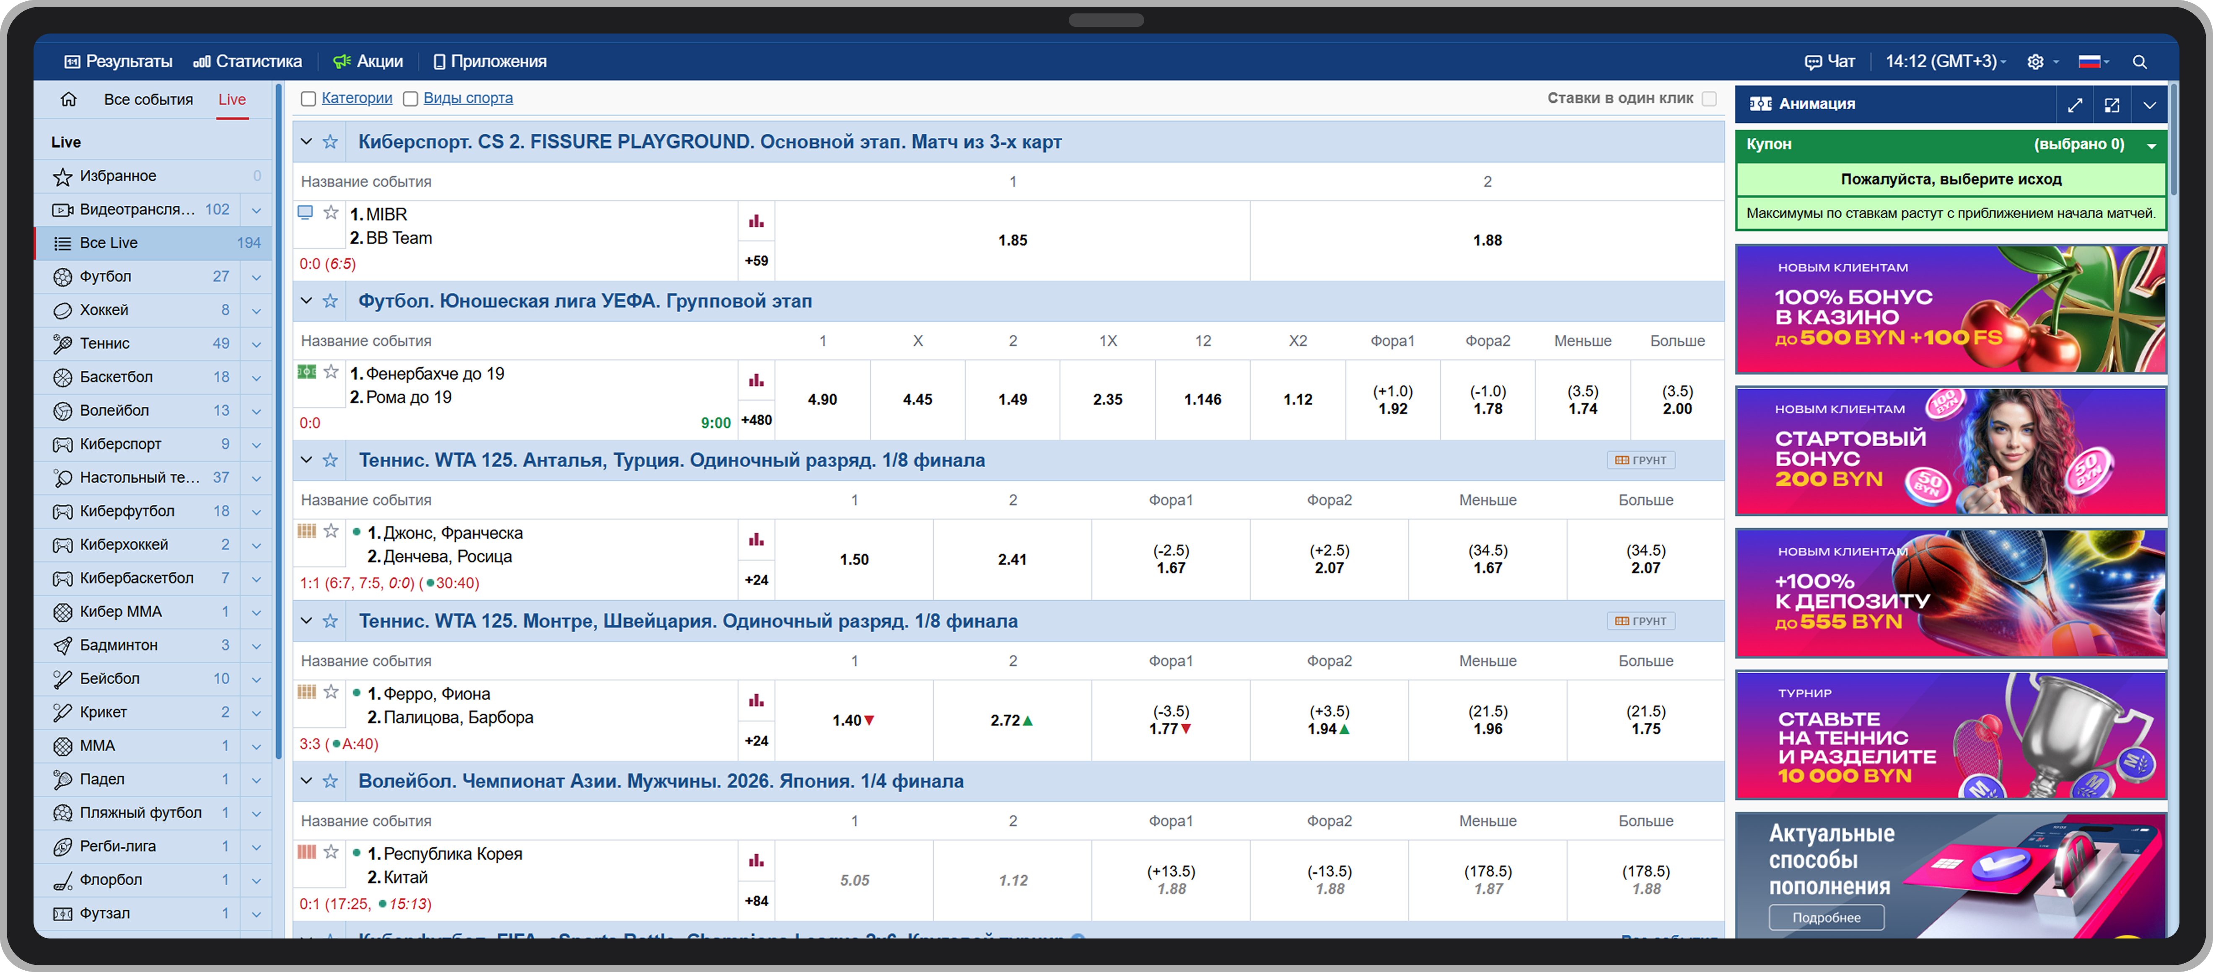The height and width of the screenshot is (972, 2213).
Task: Open the settings gear icon
Action: 2035,62
